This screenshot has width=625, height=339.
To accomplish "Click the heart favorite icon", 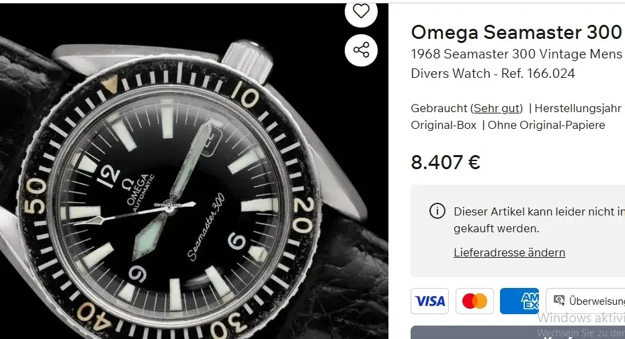I will 361,11.
